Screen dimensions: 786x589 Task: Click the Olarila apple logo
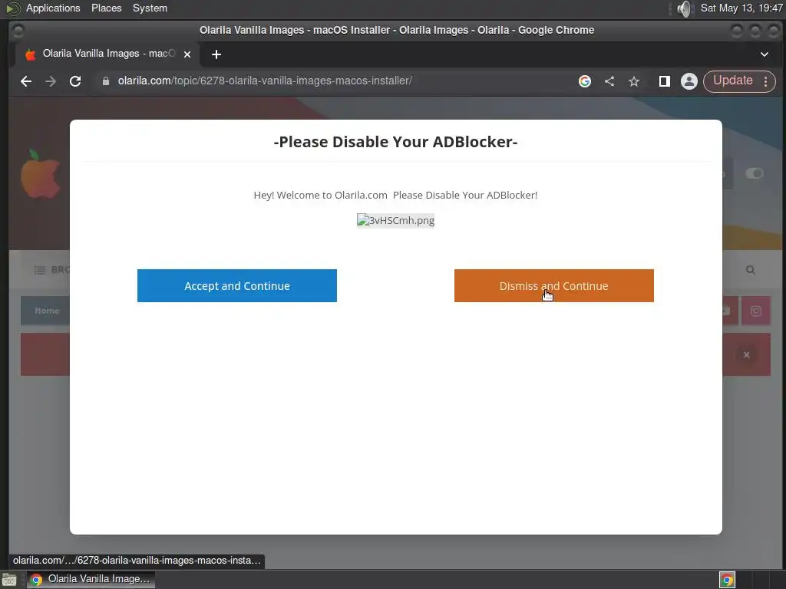[40, 173]
